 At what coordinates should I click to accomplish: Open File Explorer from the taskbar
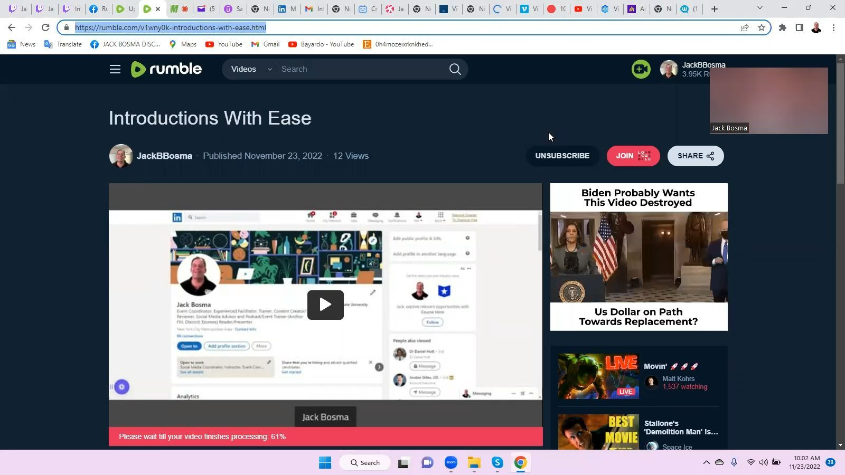coord(474,462)
